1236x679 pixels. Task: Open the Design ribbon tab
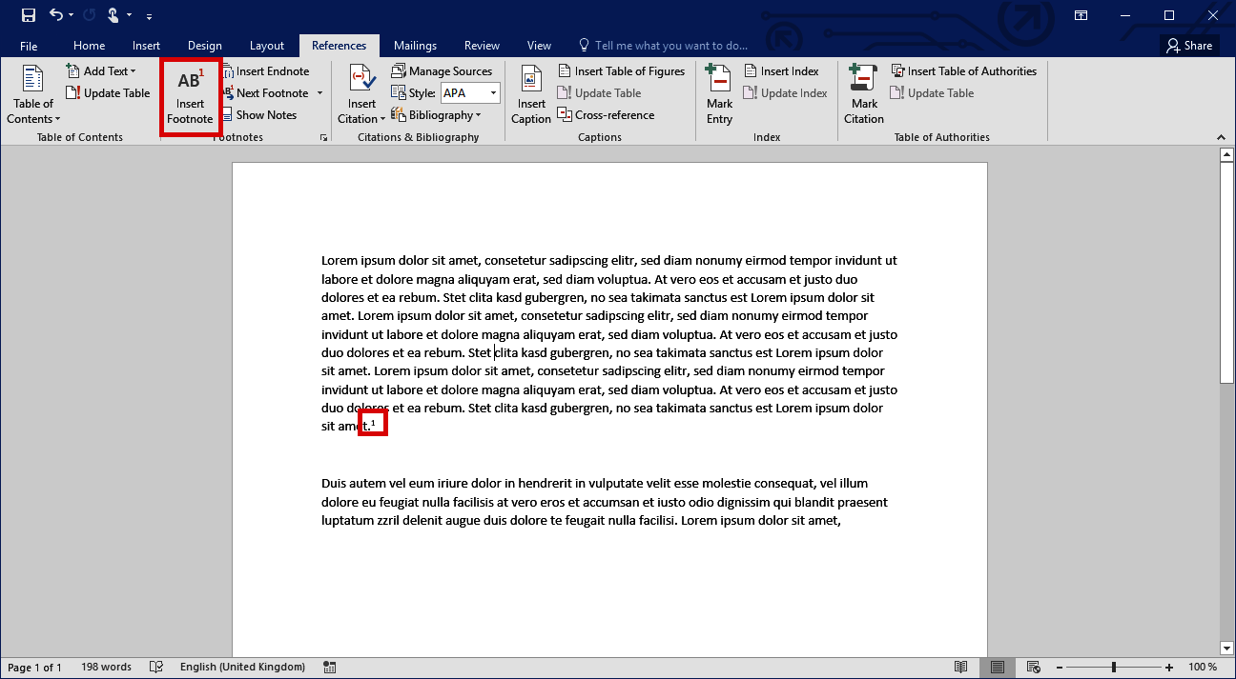pyautogui.click(x=204, y=45)
